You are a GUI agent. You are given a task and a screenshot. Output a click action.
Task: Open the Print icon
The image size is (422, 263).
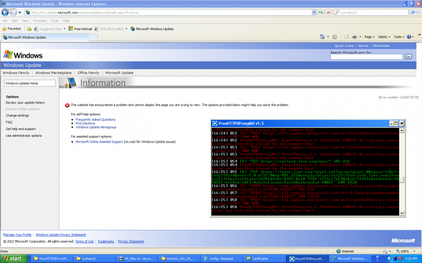[x=354, y=37]
